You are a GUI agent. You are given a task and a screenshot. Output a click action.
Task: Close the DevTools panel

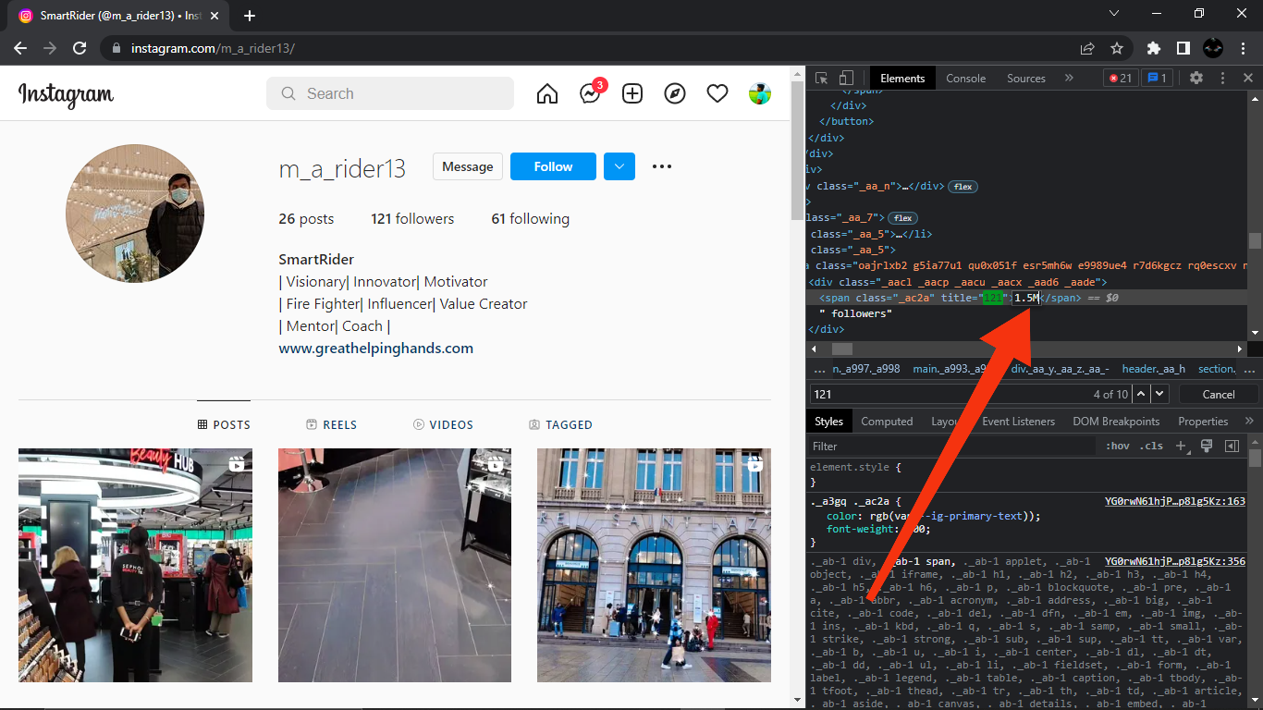click(x=1248, y=79)
